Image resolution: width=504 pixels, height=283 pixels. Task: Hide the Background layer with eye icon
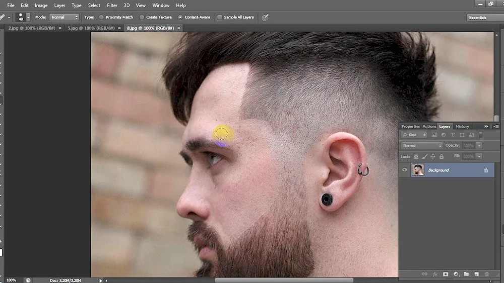point(404,170)
